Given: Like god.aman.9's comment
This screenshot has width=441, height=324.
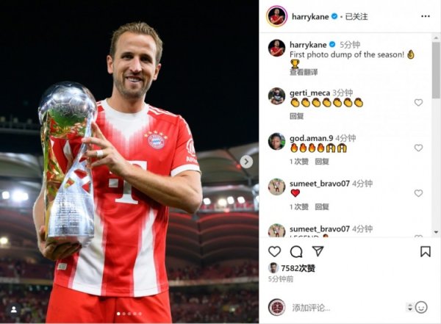Looking at the screenshot, I should coord(418,148).
